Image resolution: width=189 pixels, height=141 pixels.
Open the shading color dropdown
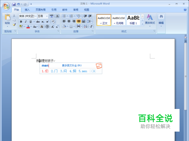point(67,26)
